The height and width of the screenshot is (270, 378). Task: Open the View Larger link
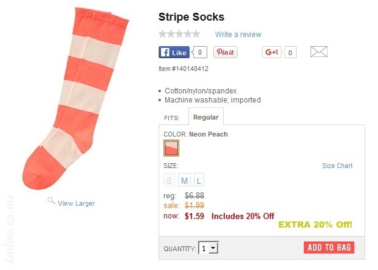pos(76,203)
